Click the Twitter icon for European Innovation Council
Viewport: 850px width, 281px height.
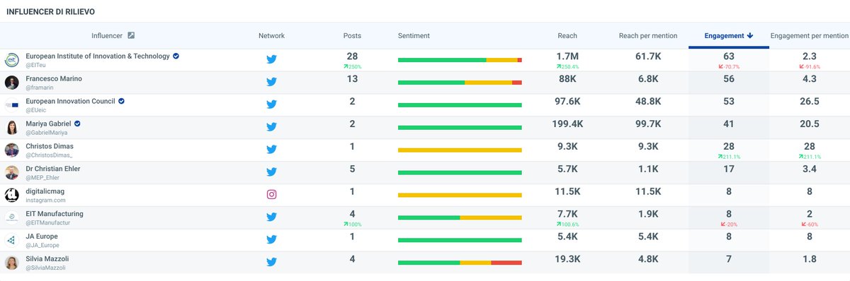[x=271, y=104]
